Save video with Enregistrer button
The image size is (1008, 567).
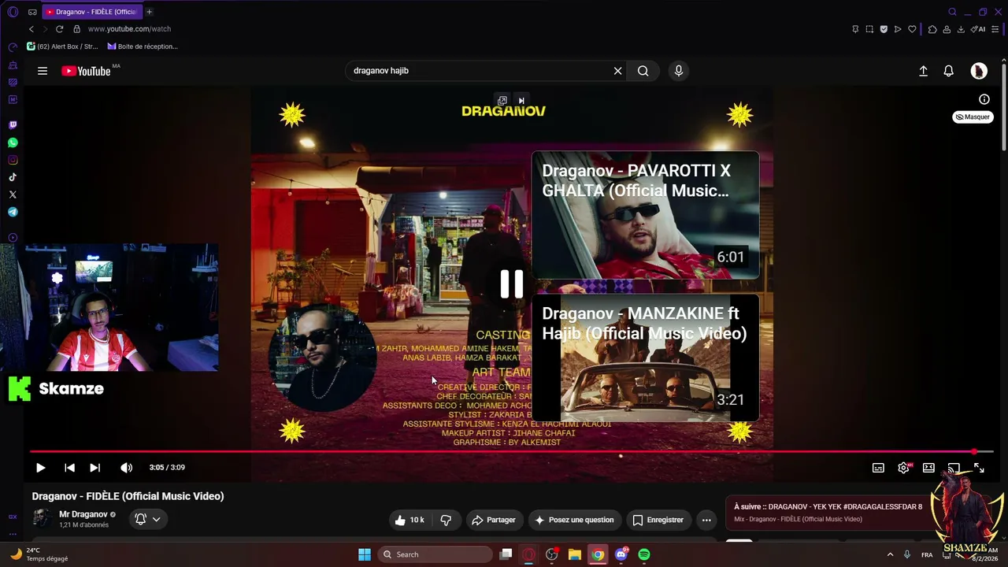pyautogui.click(x=658, y=520)
